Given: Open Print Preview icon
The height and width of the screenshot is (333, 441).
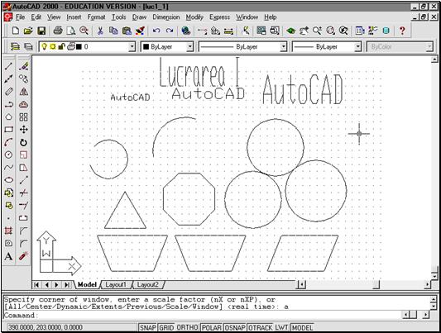Looking at the screenshot, I should 71,31.
